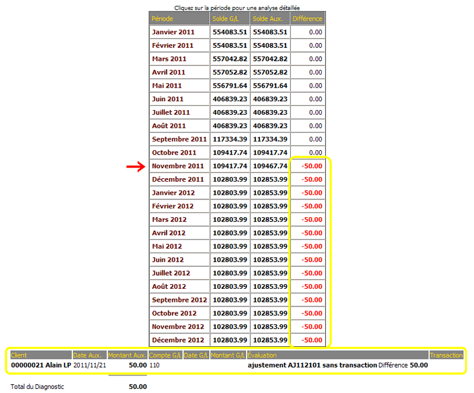Screen dimensions: 474x393
Task: Click the Transaction column header
Action: click(x=447, y=355)
